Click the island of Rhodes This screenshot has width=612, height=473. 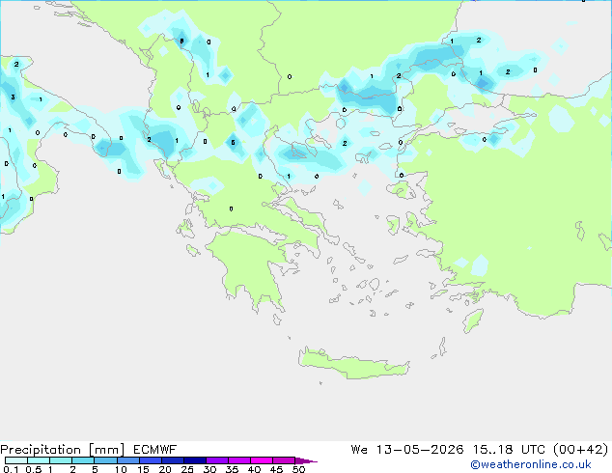(473, 320)
